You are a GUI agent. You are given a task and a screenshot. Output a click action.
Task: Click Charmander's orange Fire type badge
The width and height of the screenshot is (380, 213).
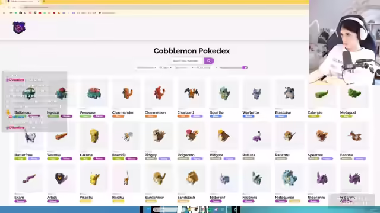point(118,117)
